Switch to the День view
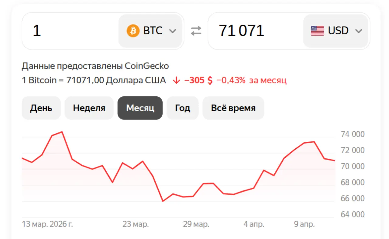 coord(41,108)
